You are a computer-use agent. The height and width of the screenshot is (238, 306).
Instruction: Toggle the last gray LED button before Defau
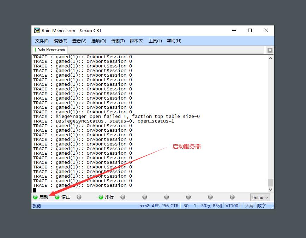[232, 197]
